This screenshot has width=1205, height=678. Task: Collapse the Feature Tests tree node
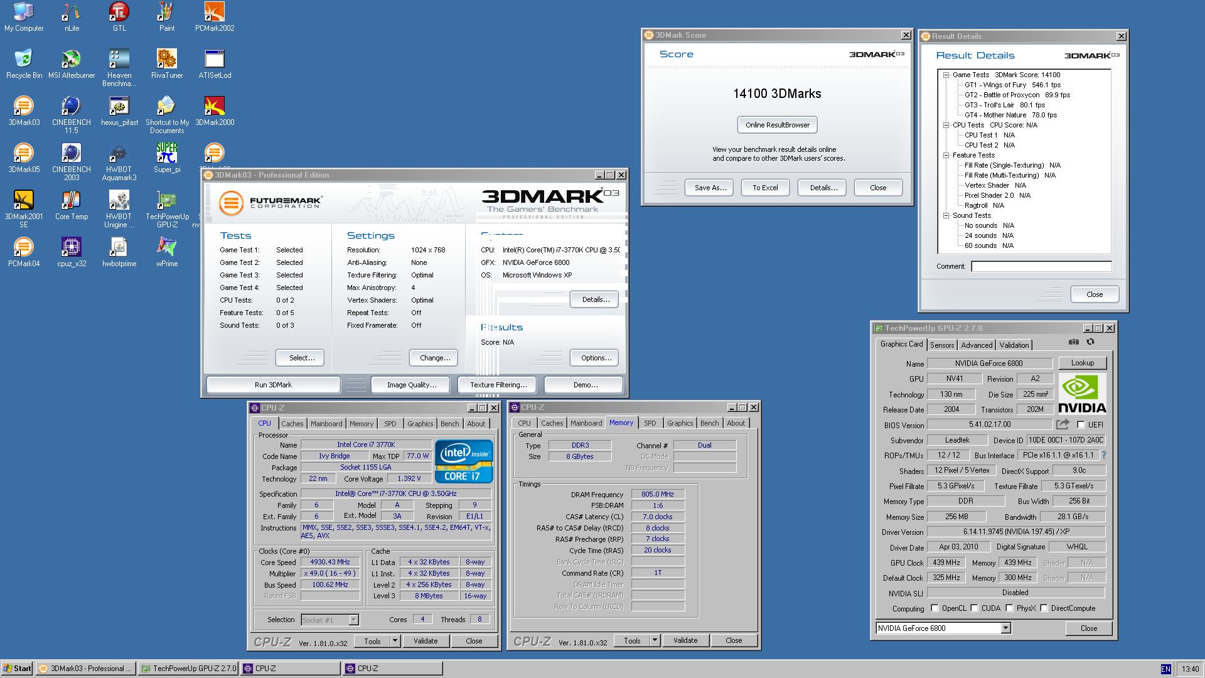tap(946, 155)
